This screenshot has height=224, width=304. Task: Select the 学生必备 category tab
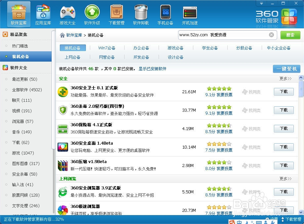point(210,48)
